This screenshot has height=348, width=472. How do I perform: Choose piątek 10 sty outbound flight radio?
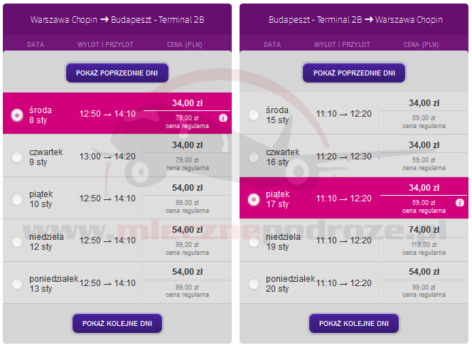click(x=17, y=199)
